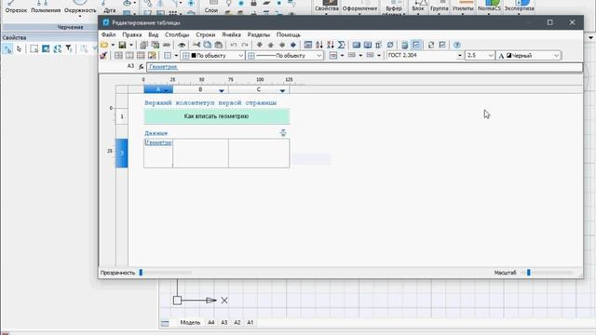Click the Масштаб slider handle

click(529, 273)
